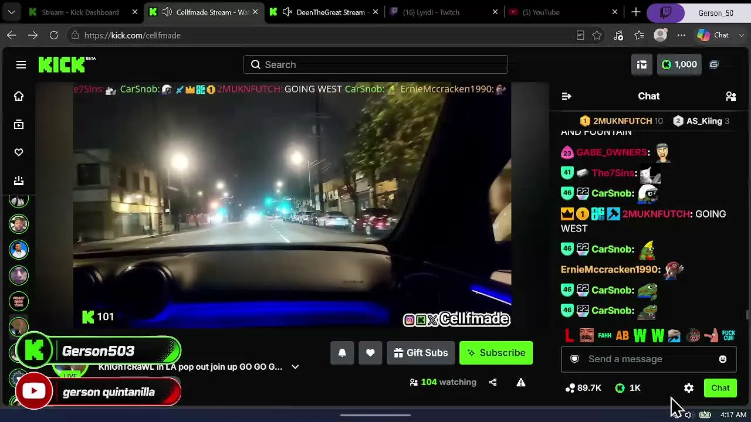Image resolution: width=751 pixels, height=422 pixels.
Task: Open the browser favorites list
Action: (640, 36)
